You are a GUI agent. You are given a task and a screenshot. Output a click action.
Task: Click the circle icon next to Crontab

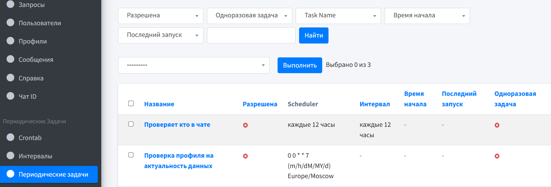[10, 137]
